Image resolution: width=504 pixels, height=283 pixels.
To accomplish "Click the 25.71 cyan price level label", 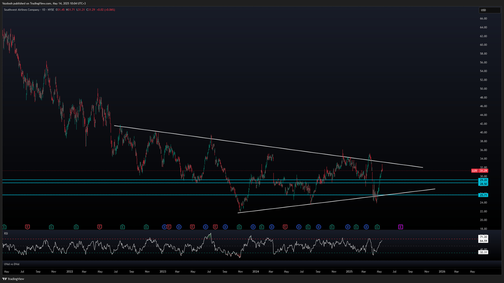I will [483, 195].
